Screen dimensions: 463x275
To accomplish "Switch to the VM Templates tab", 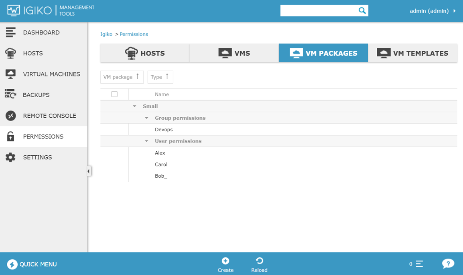I will [412, 53].
